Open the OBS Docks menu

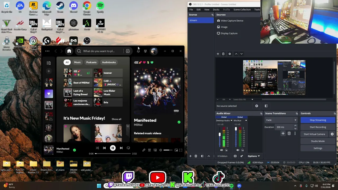pos(216,9)
